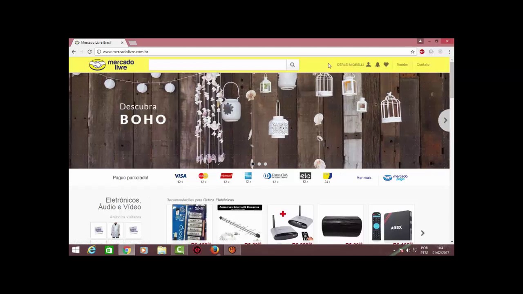Click the Visa card icon
523x294 pixels.
click(180, 176)
